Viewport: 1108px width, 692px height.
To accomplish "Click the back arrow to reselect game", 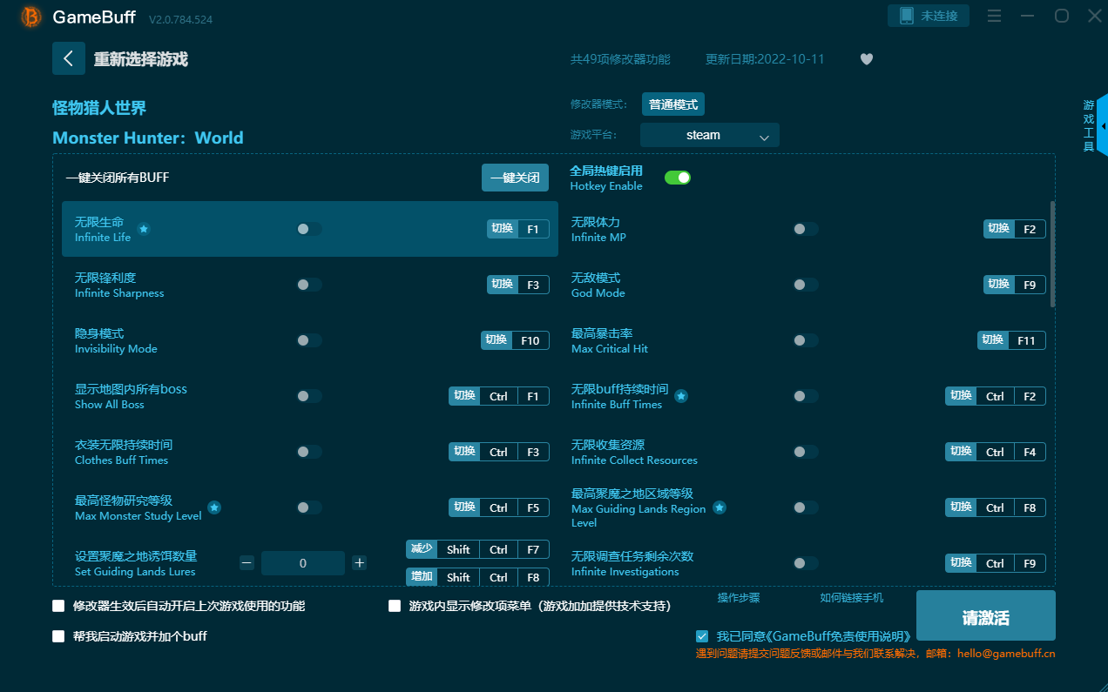I will point(69,58).
